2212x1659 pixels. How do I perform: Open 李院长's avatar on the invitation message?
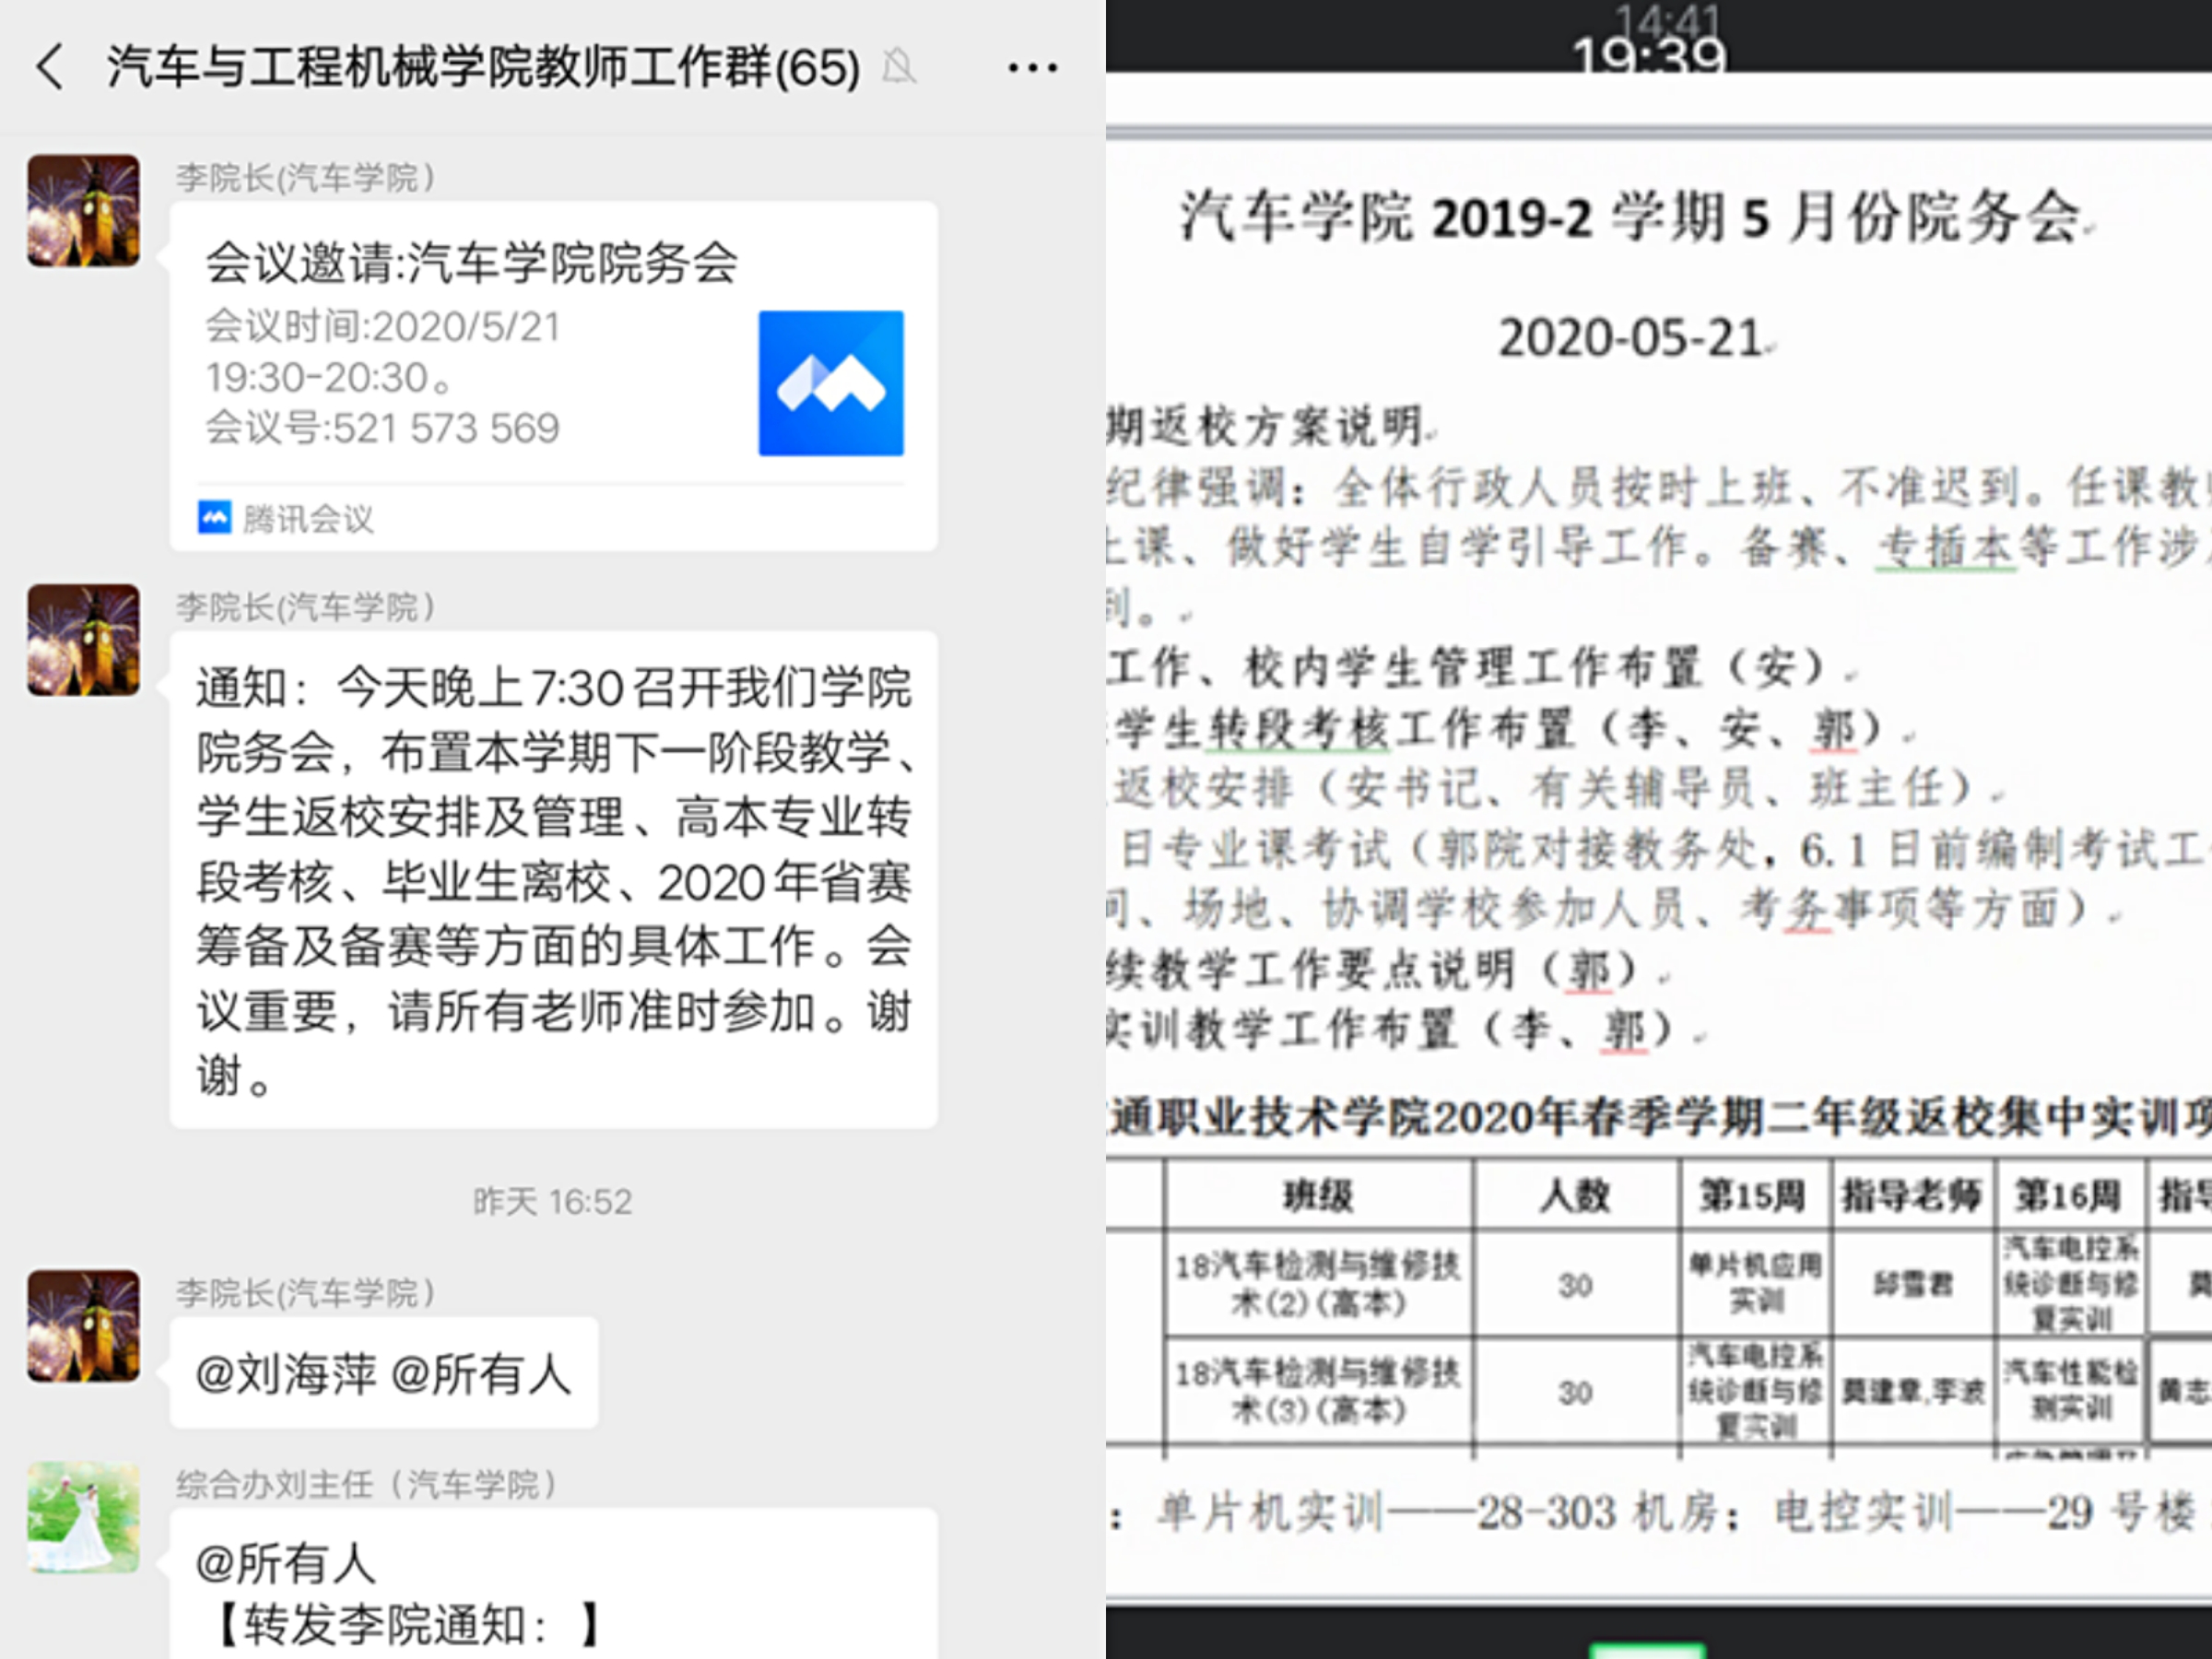(x=83, y=210)
